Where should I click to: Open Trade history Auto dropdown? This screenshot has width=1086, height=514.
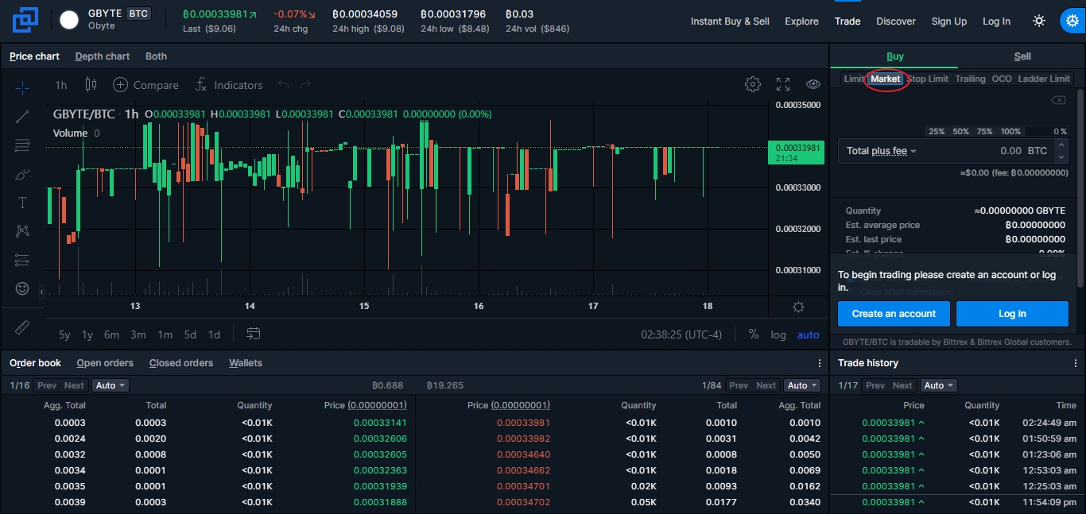click(939, 385)
